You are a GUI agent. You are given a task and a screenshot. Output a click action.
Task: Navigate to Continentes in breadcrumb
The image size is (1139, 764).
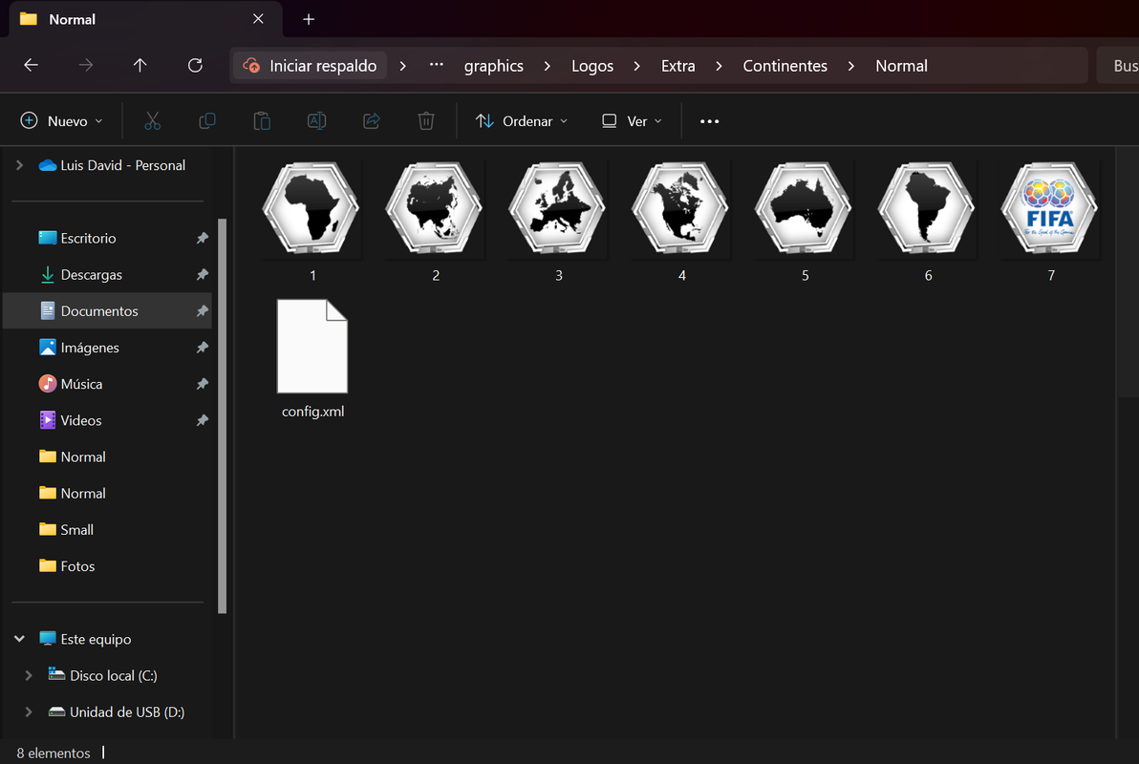(x=785, y=66)
